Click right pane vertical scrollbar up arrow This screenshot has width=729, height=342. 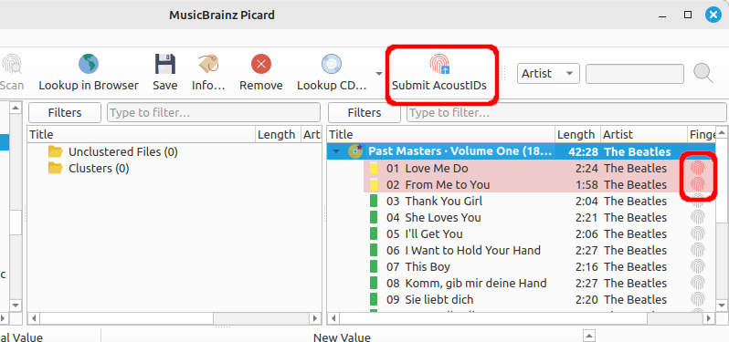pos(722,133)
